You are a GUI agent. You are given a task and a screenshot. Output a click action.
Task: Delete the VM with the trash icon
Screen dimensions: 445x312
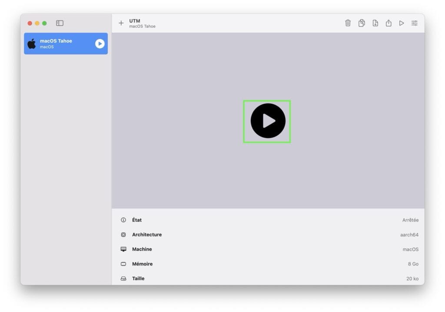[x=348, y=23]
